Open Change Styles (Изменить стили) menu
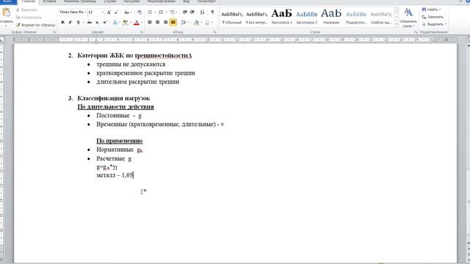The width and height of the screenshot is (470, 264). 408,18
